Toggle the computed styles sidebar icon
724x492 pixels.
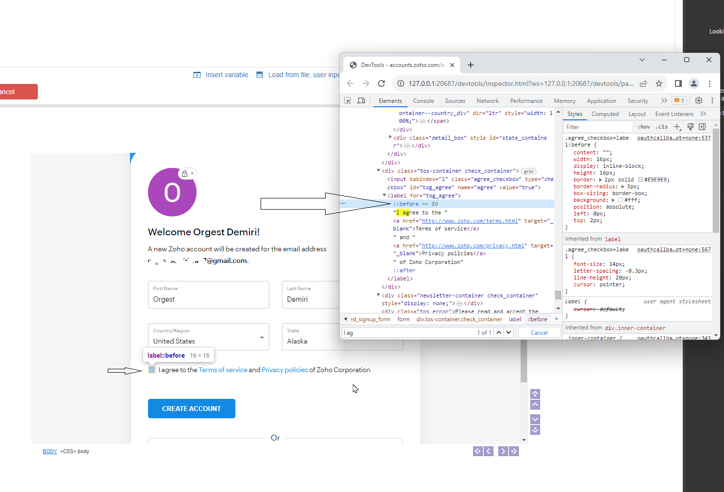702,127
